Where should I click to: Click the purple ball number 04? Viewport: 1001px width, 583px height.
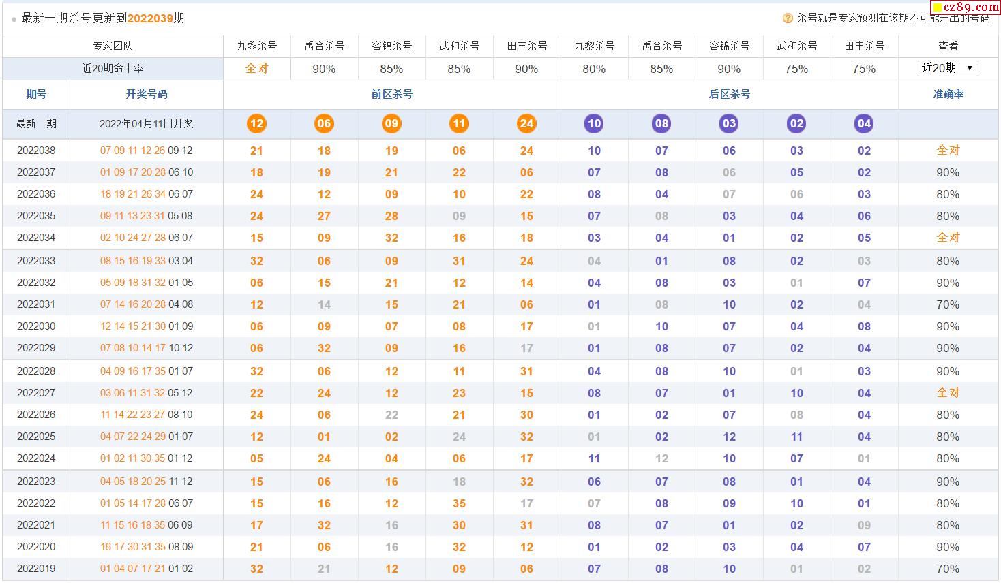coord(864,123)
